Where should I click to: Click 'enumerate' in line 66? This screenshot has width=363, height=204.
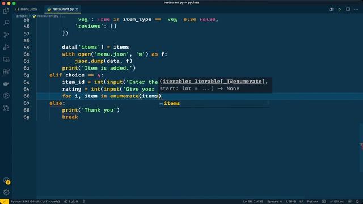[124, 96]
